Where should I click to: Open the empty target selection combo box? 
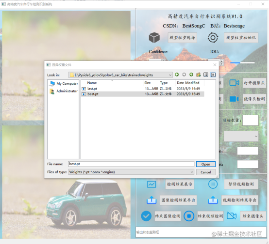[x=241, y=137]
